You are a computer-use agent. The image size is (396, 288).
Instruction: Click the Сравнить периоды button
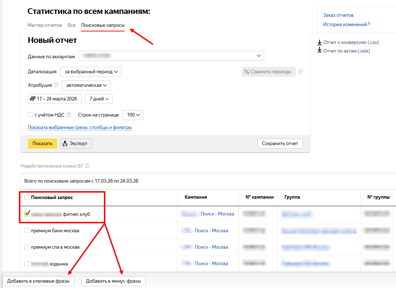pyautogui.click(x=269, y=72)
